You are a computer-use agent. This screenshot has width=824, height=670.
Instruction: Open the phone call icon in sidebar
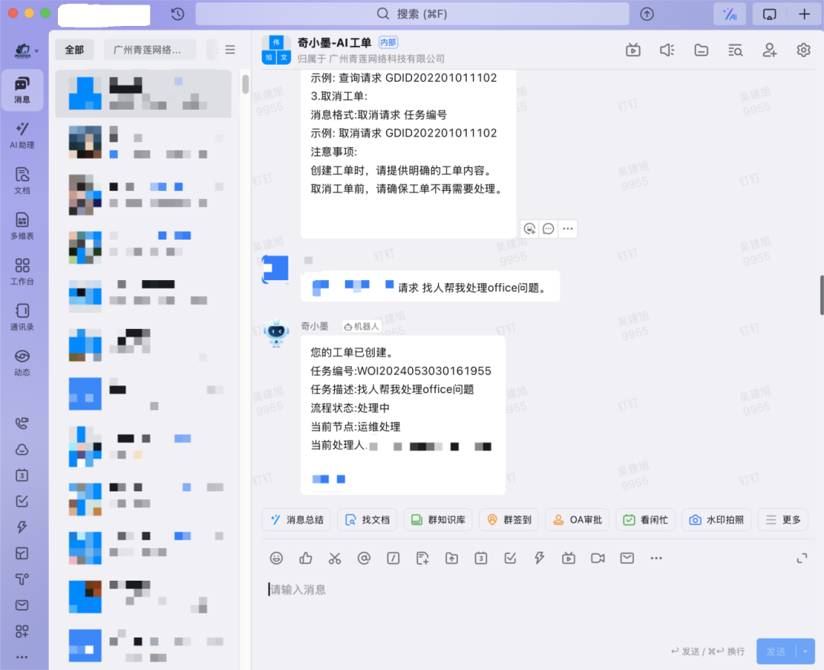coord(22,423)
